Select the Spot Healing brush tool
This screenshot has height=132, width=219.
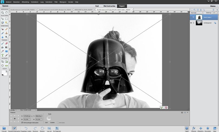6,29
